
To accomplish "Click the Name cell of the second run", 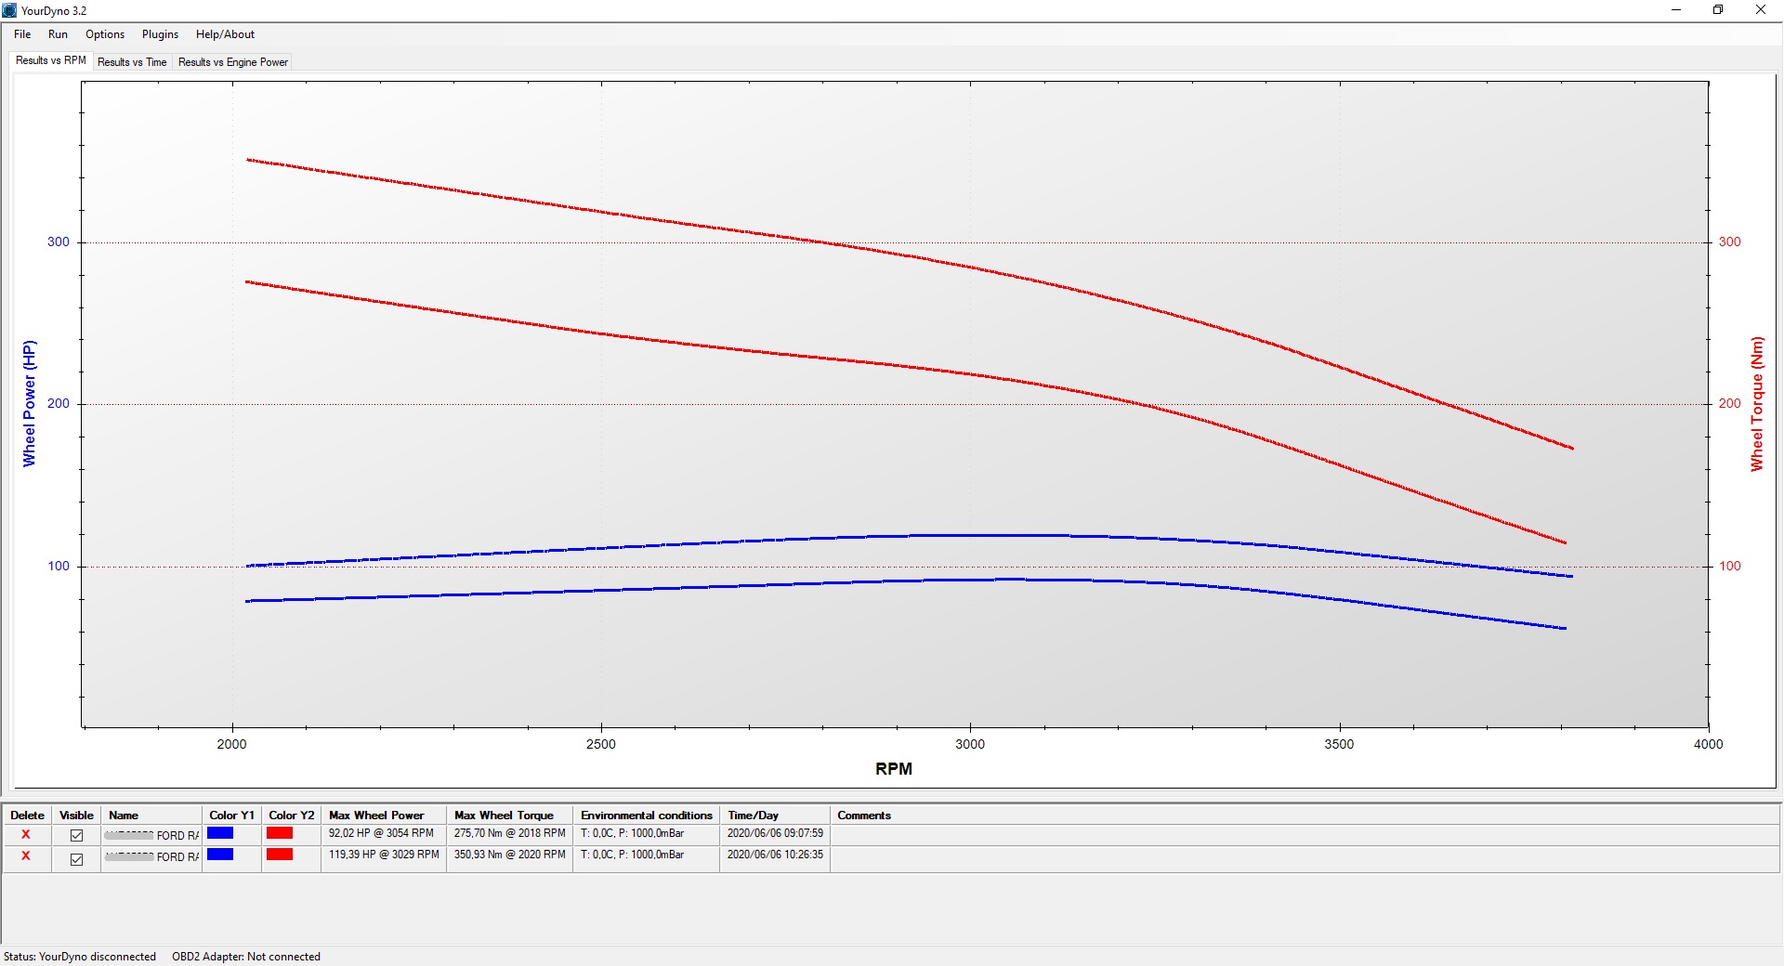I will click(151, 856).
